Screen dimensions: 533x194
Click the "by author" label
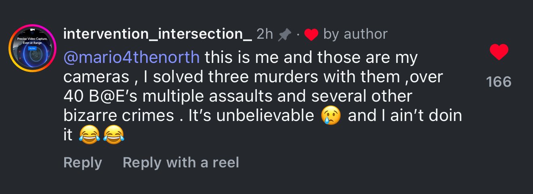(x=355, y=34)
